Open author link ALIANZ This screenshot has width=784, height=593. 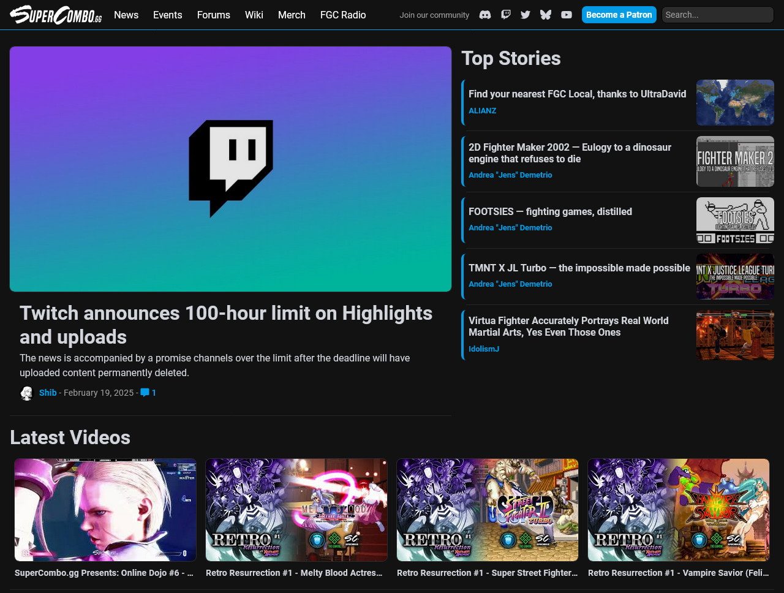click(483, 111)
